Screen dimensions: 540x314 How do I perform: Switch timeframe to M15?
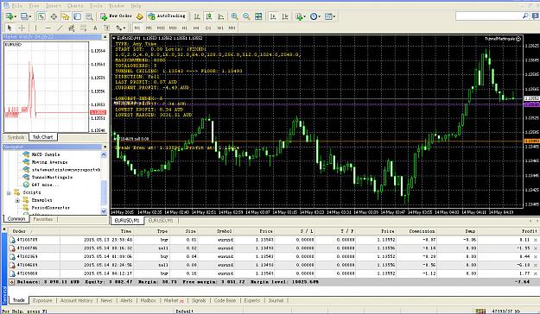point(161,28)
